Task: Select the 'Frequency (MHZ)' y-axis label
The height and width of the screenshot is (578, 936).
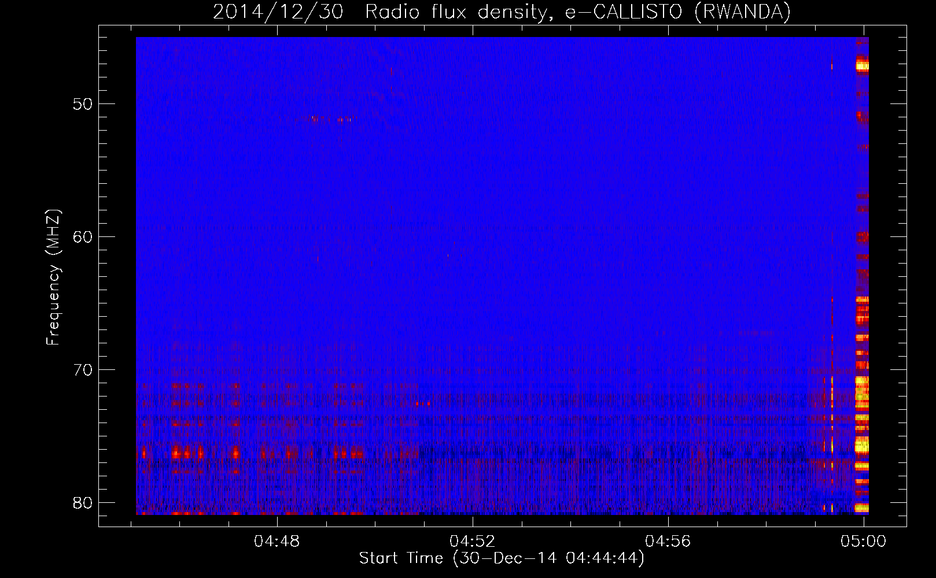Action: click(x=53, y=277)
